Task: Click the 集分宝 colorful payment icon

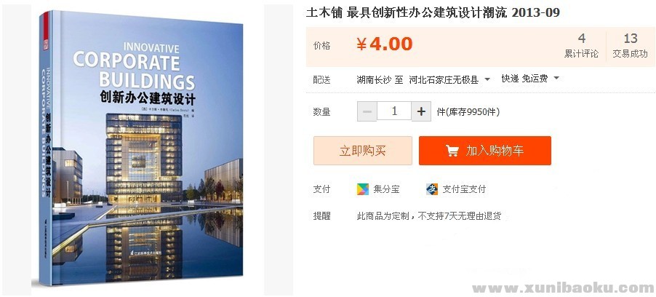Action: (363, 189)
